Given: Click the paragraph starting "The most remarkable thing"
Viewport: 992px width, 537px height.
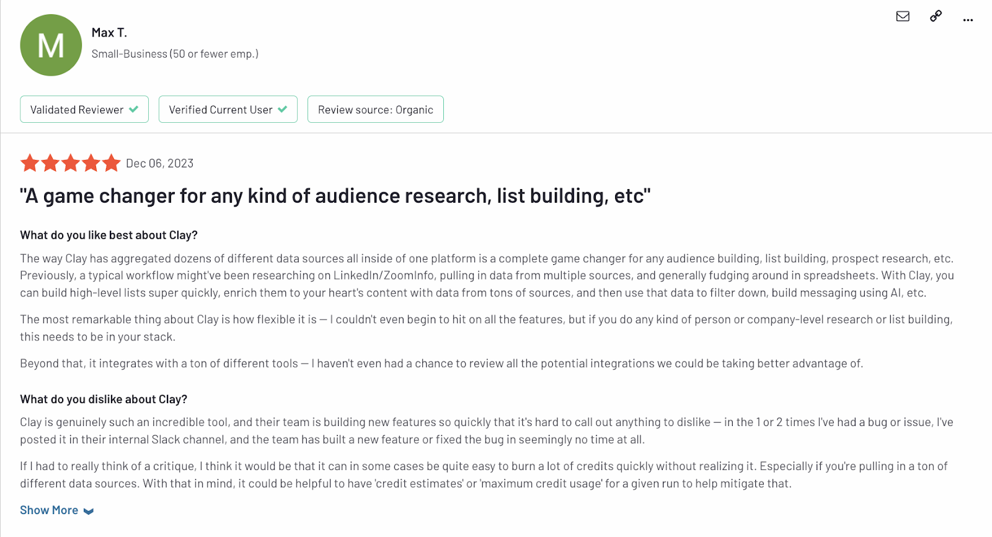Looking at the screenshot, I should (x=487, y=328).
